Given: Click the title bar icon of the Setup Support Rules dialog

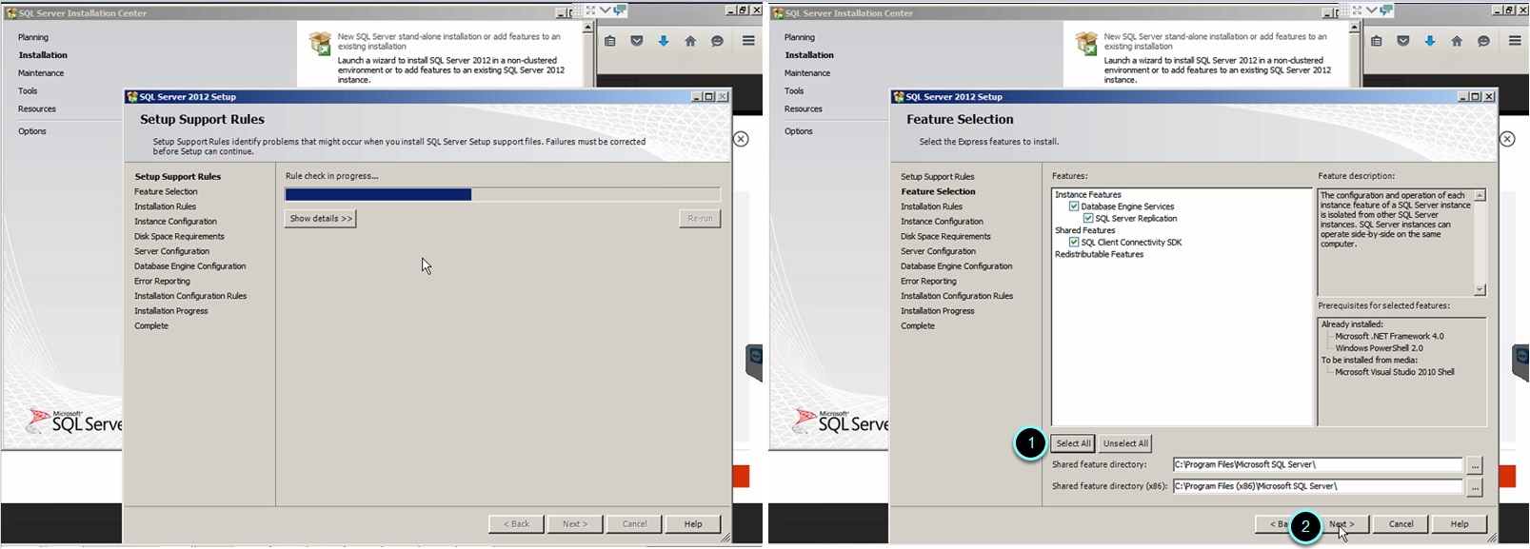Looking at the screenshot, I should click(132, 96).
